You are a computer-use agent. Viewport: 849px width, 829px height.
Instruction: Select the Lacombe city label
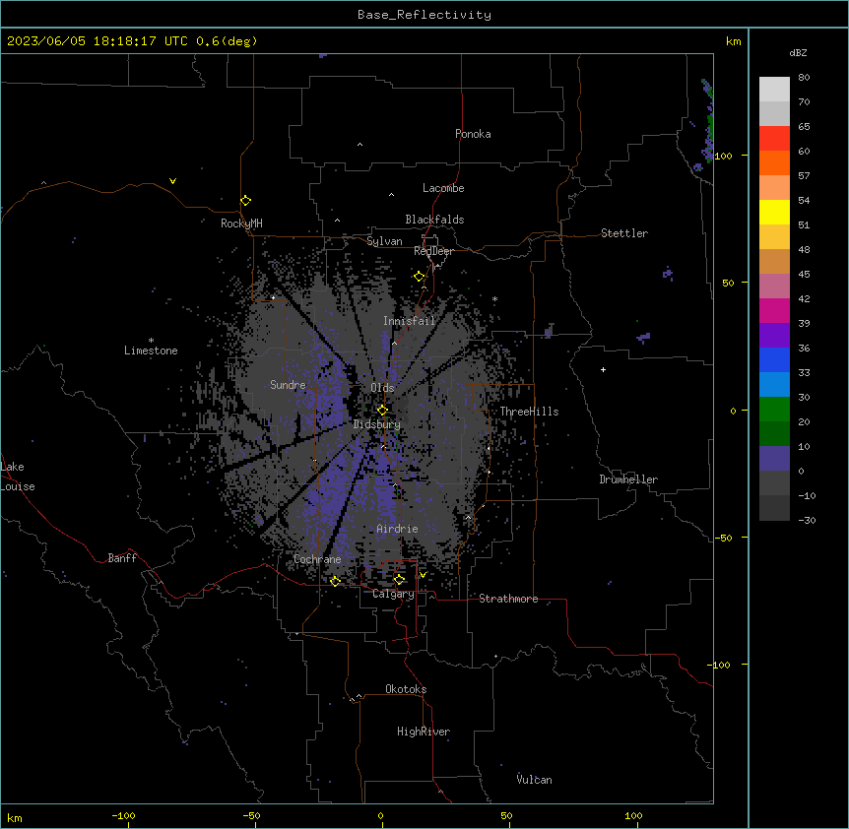[443, 188]
